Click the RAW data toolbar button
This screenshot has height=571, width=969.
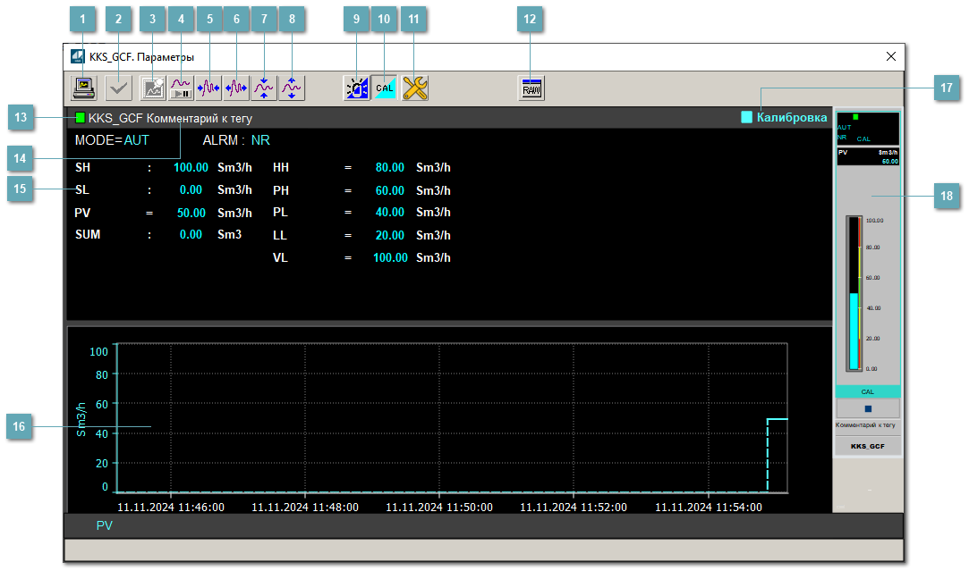(531, 88)
